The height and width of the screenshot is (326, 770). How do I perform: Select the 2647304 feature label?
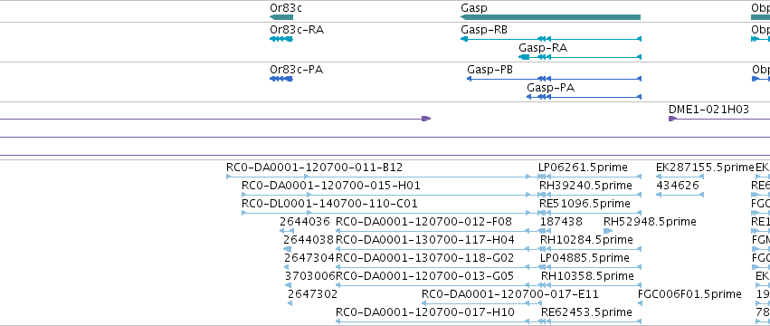309,259
